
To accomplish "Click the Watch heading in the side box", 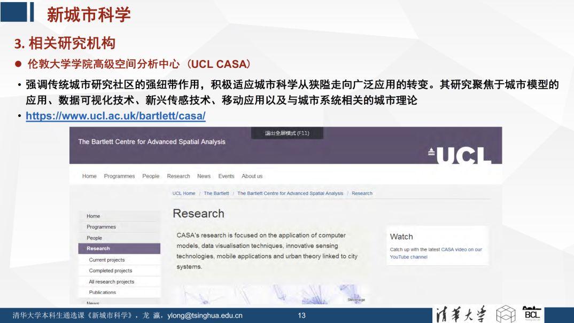I will click(401, 237).
